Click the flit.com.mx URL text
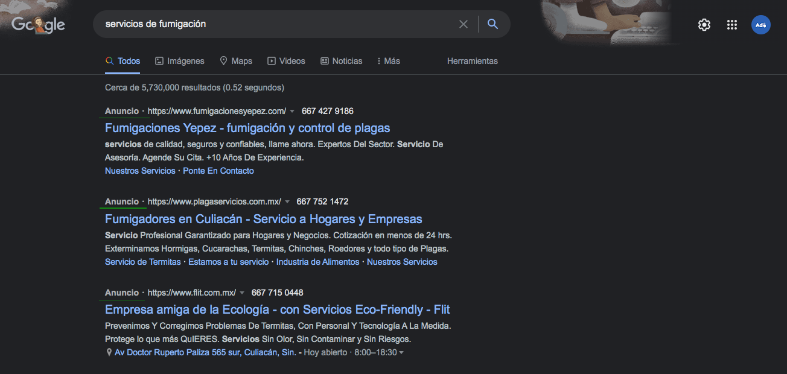Screen dimensions: 787x374 192,293
